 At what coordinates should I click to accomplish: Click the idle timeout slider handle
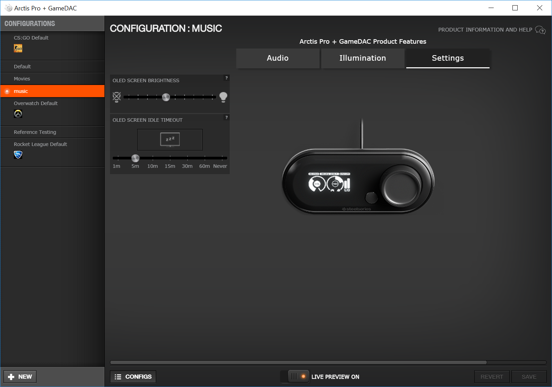coord(135,158)
